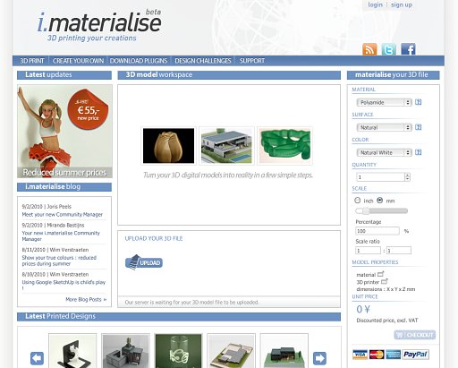Click the reduced summer prices banner
The height and width of the screenshot is (368, 458).
(x=64, y=132)
